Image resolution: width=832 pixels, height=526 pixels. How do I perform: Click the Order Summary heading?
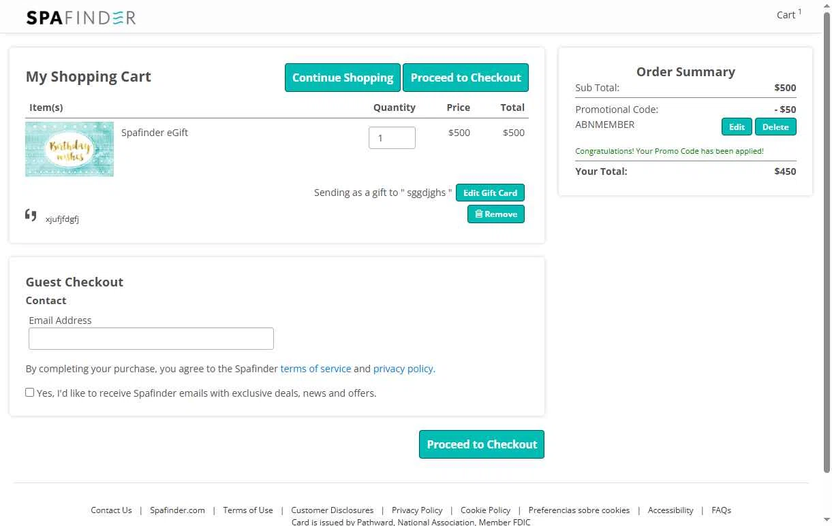point(685,71)
